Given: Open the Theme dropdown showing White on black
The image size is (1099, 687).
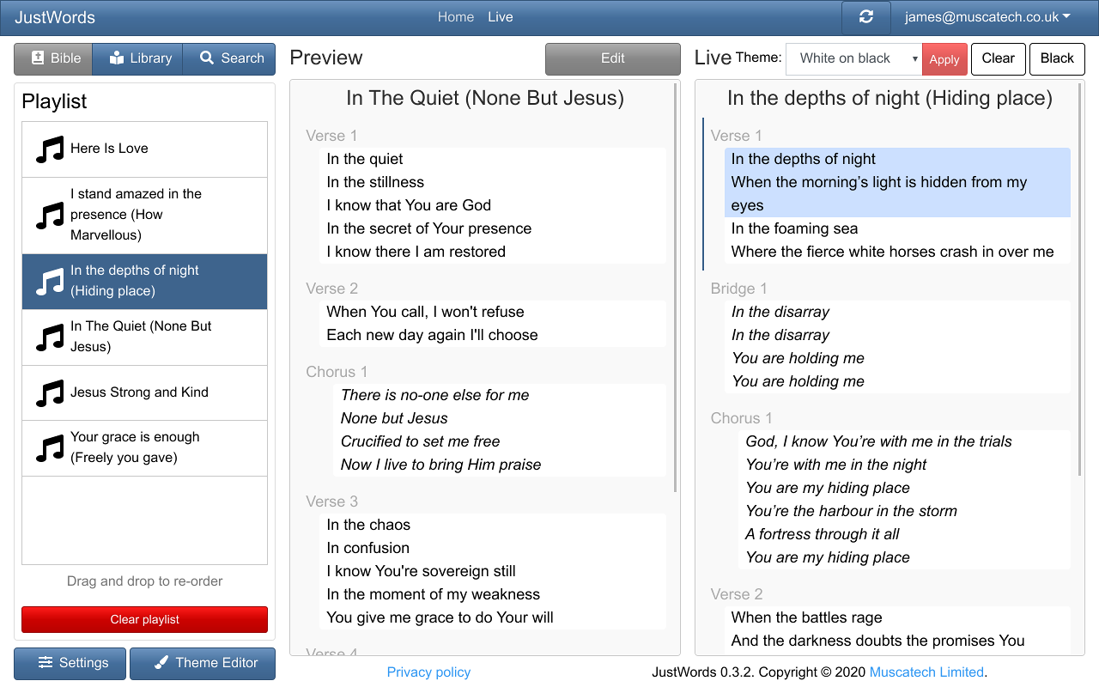Looking at the screenshot, I should (853, 58).
